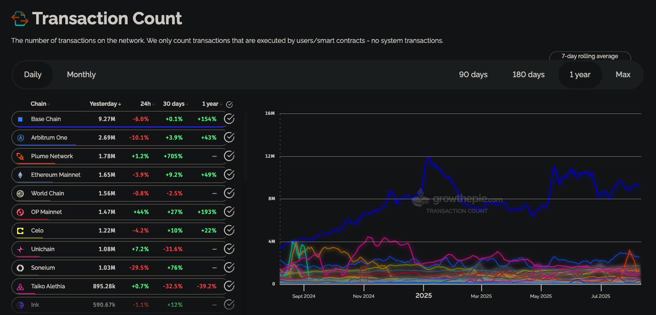Click the Celo logo icon

click(20, 231)
